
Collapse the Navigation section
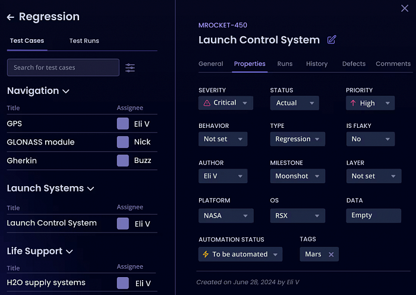[x=66, y=92]
